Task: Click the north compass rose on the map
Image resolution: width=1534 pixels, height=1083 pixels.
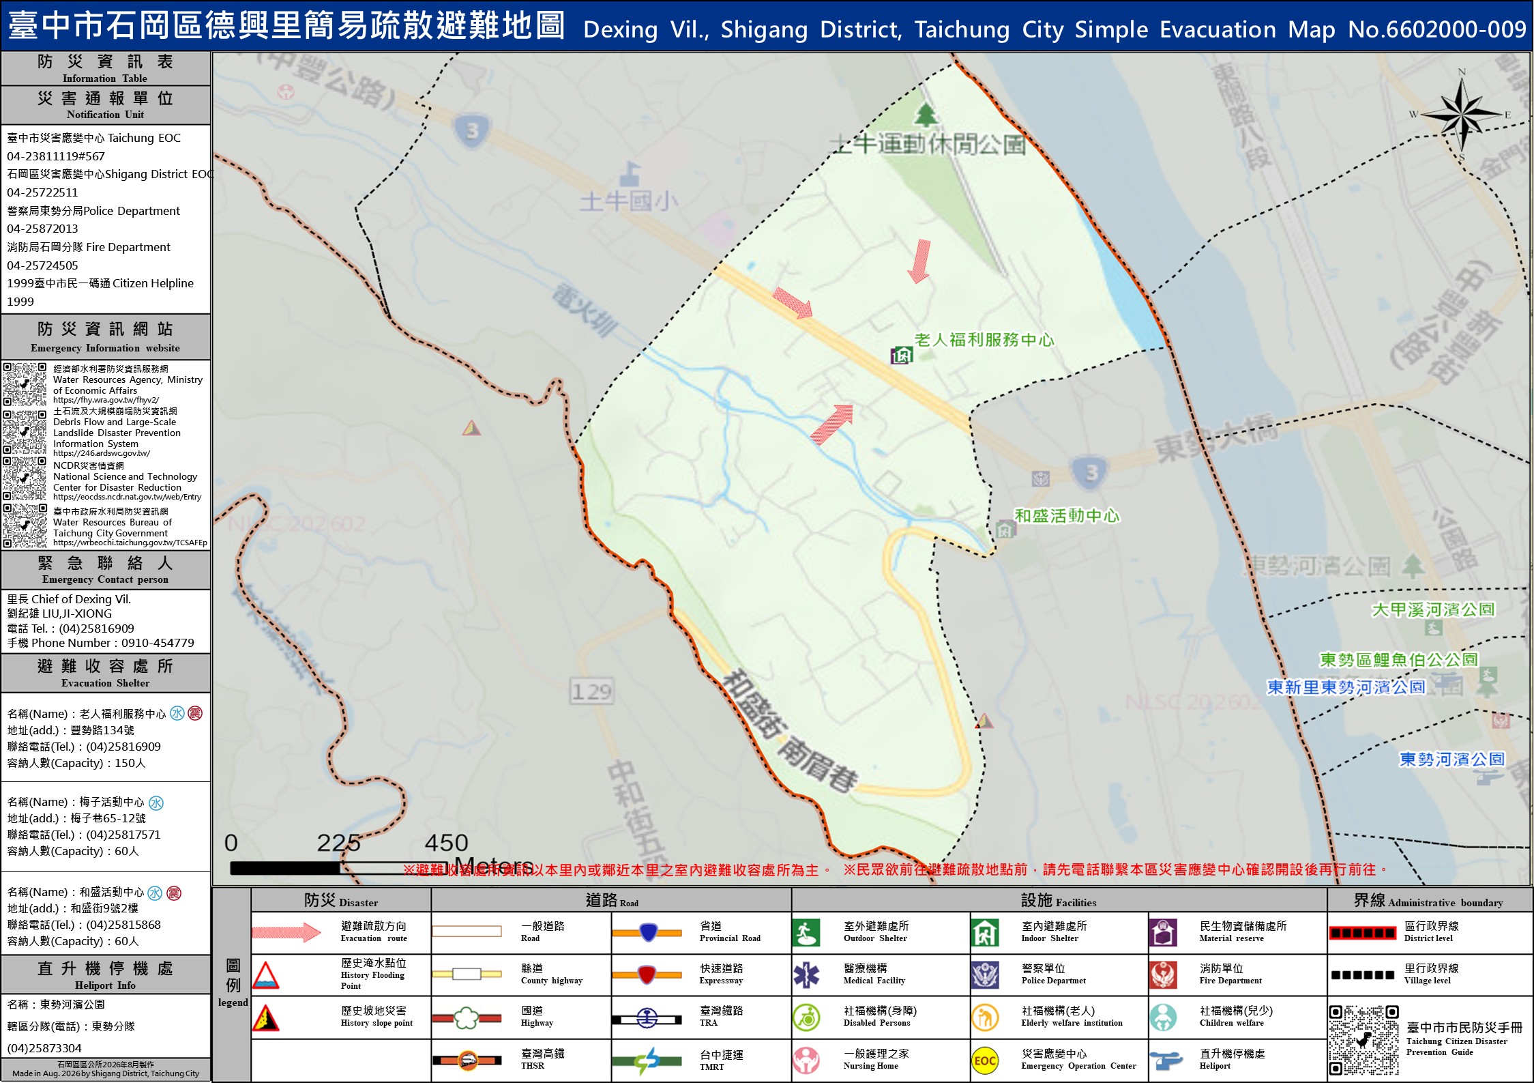Action: click(x=1461, y=115)
